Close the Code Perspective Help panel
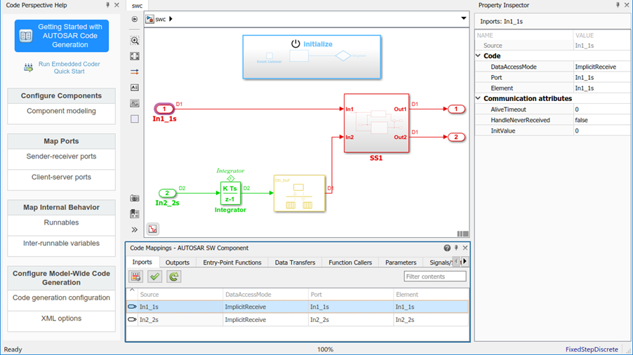The width and height of the screenshot is (633, 355). pyautogui.click(x=116, y=5)
